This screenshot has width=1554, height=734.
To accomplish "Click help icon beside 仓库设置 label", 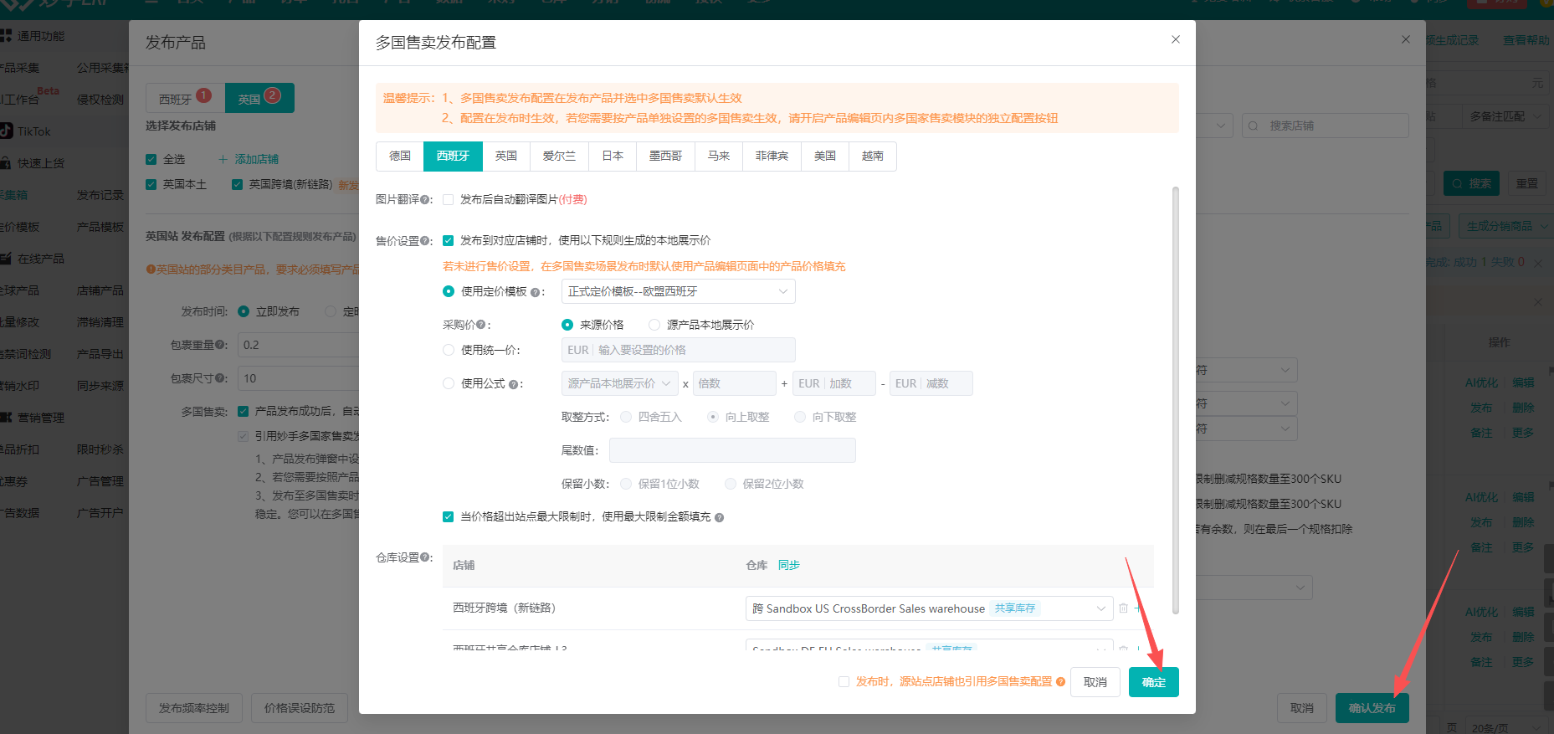I will 426,557.
